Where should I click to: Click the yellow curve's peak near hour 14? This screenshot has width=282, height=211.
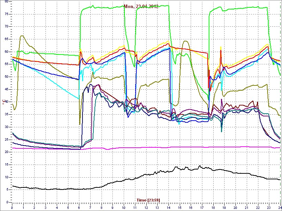167,42
